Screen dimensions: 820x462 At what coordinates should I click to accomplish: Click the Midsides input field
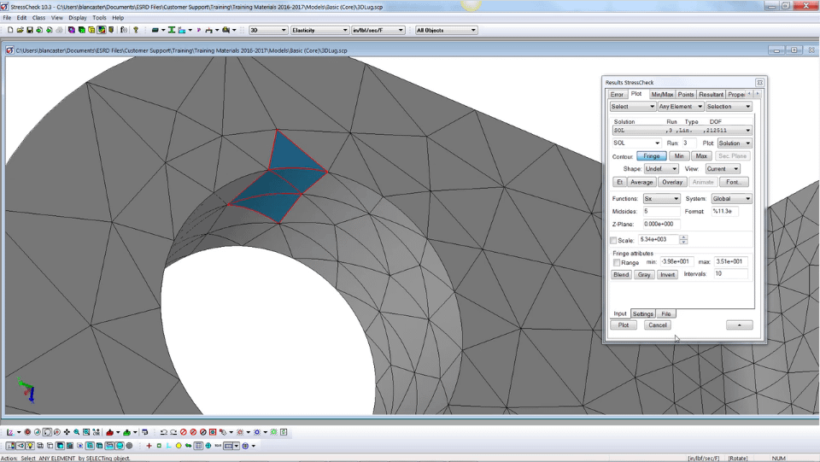[661, 211]
